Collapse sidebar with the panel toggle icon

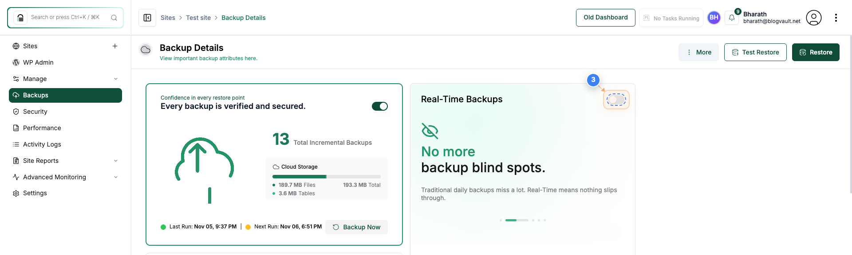click(x=147, y=18)
